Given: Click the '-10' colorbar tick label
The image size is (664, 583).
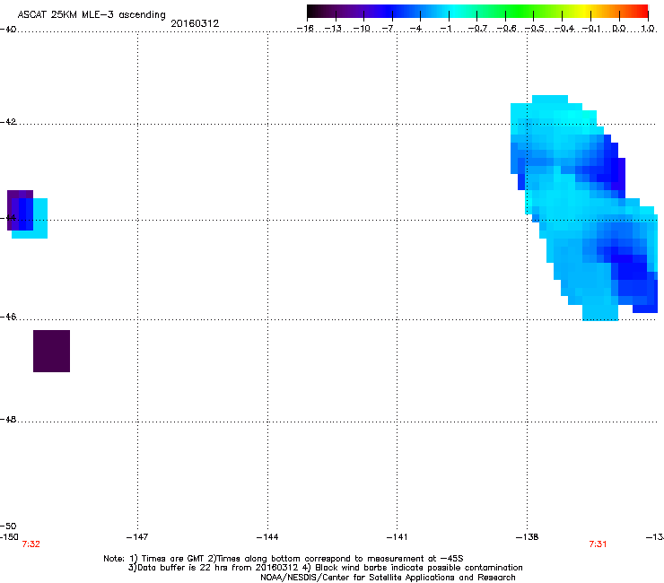Looking at the screenshot, I should coord(362,29).
